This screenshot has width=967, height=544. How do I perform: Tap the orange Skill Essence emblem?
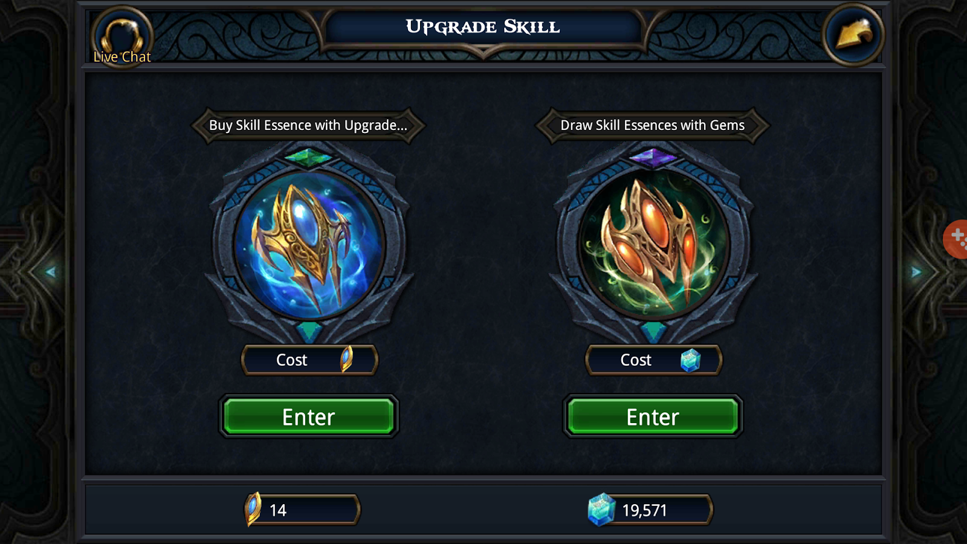tap(653, 244)
